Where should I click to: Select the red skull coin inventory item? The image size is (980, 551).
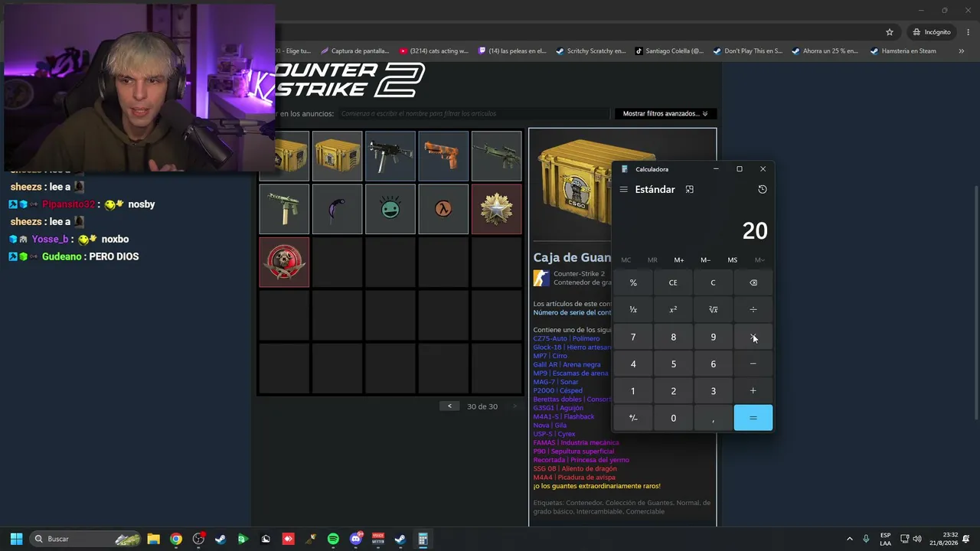[x=284, y=262]
